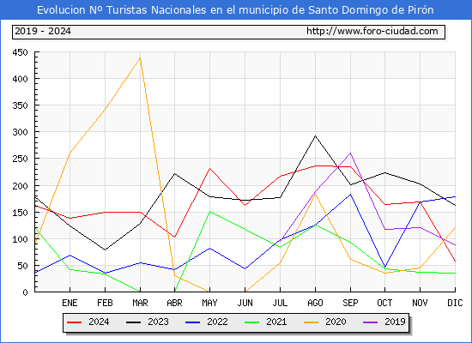
Task: Click the black 2023 legend line swatch
Action: 133,322
